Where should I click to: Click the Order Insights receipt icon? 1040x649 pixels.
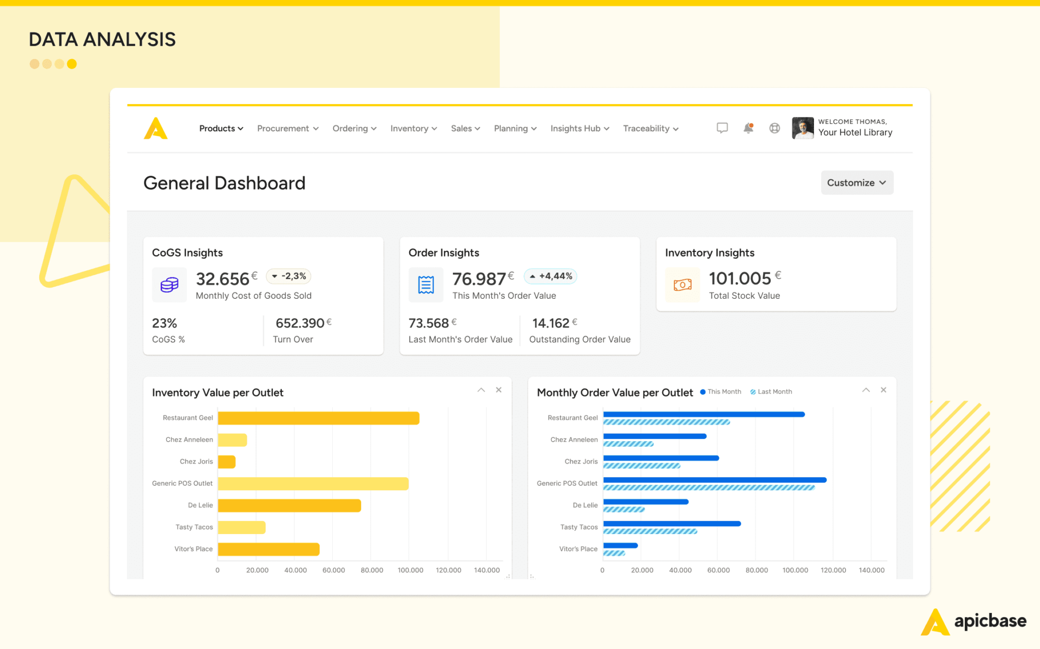pyautogui.click(x=426, y=285)
